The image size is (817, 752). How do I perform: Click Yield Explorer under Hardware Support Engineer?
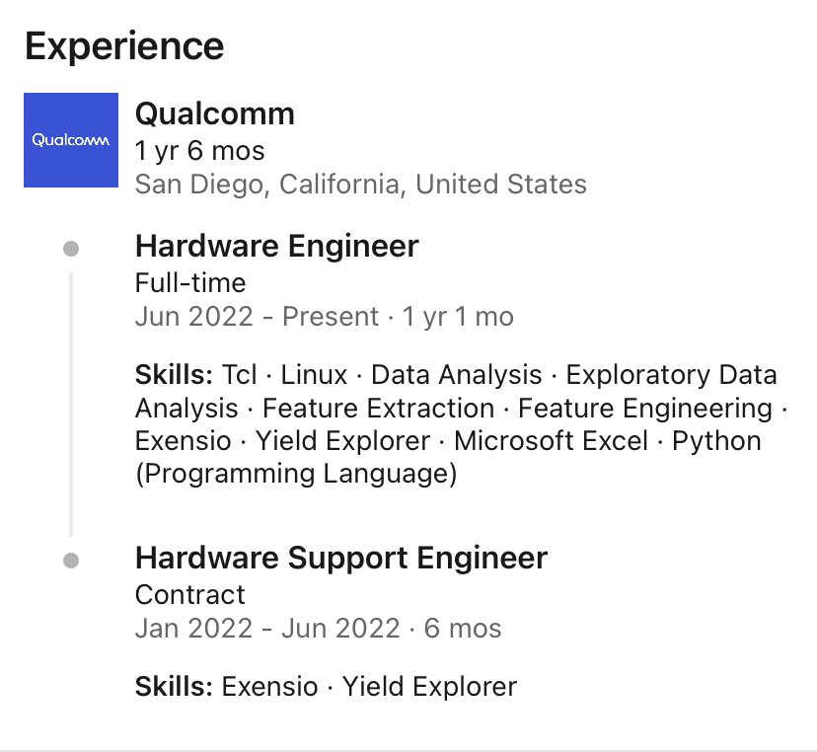click(429, 686)
